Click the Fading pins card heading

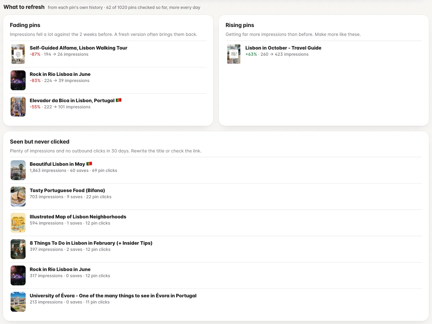[25, 25]
